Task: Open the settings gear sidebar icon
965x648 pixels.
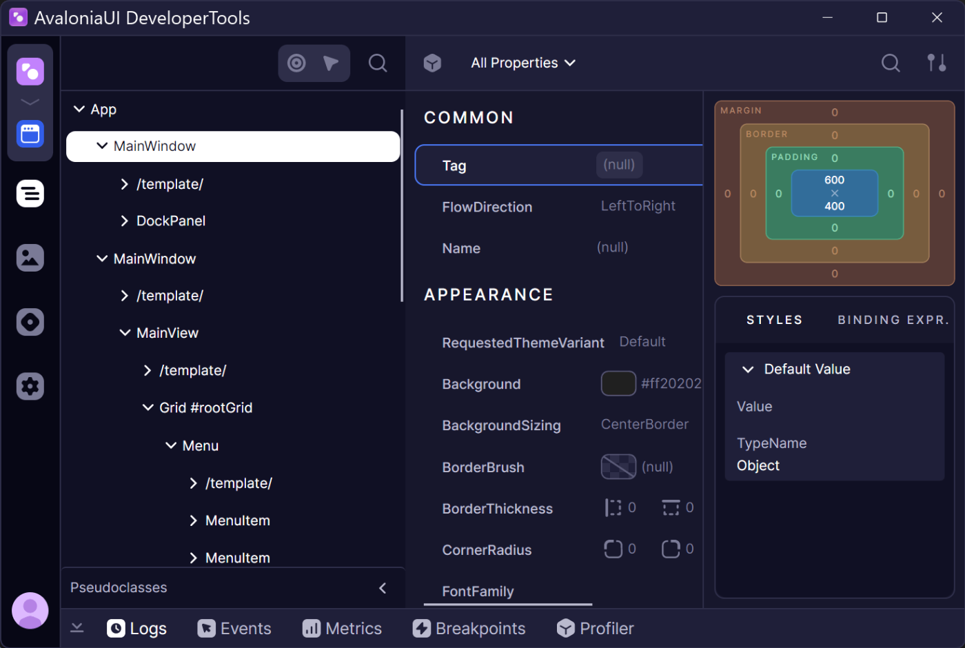Action: (x=30, y=386)
